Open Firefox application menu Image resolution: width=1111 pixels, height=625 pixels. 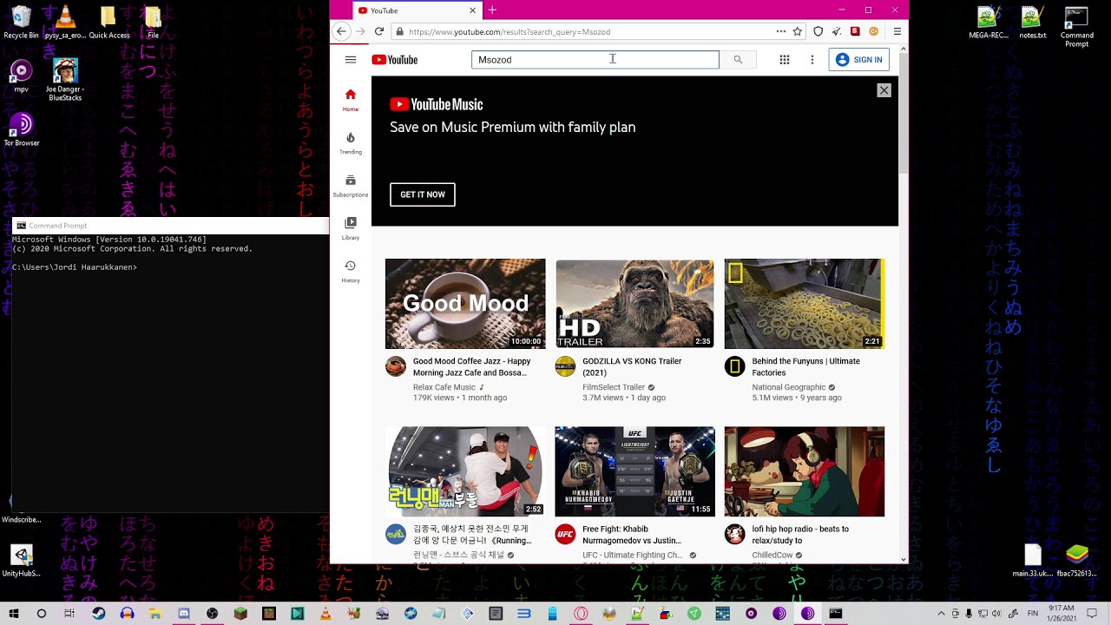[x=897, y=31]
